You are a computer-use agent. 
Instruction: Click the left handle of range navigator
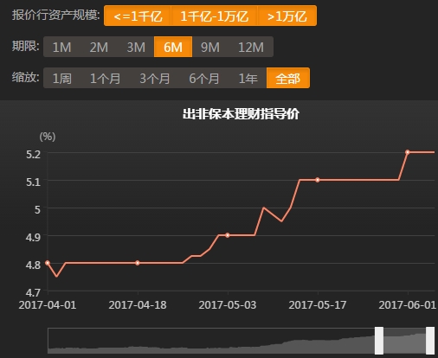[379, 341]
